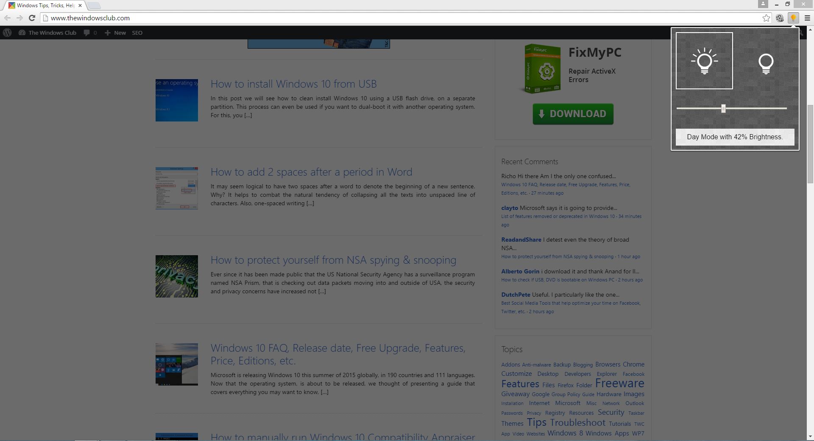814x441 pixels.
Task: Open the Chrome hamburger menu
Action: pyautogui.click(x=807, y=18)
